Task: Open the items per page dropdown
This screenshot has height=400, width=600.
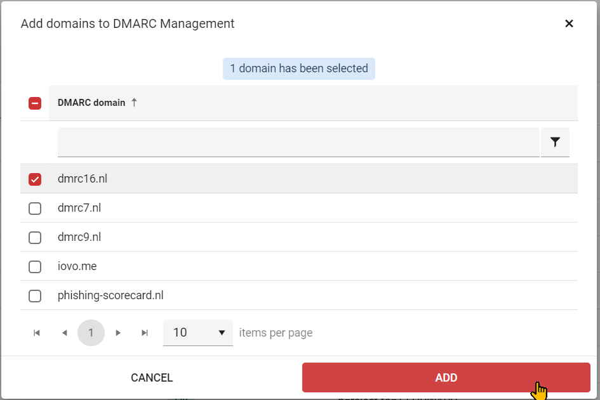Action: (198, 332)
